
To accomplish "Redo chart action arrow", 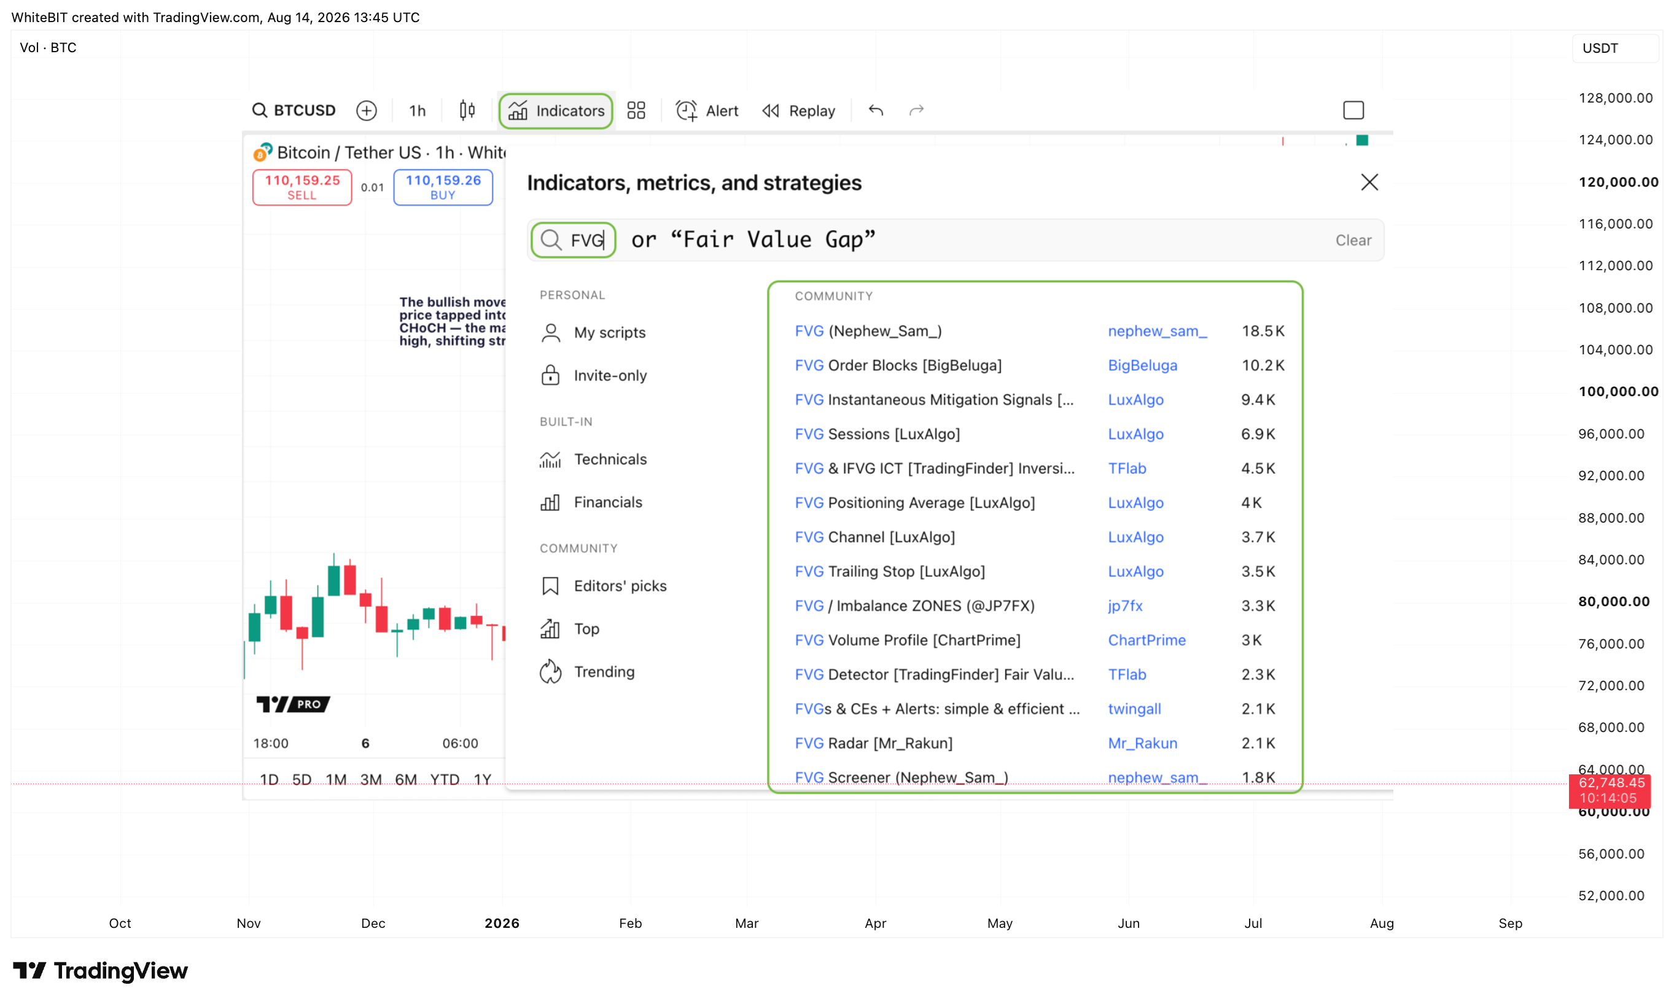I will [916, 111].
